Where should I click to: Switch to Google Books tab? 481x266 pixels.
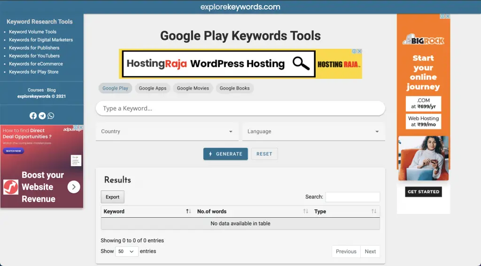point(235,88)
